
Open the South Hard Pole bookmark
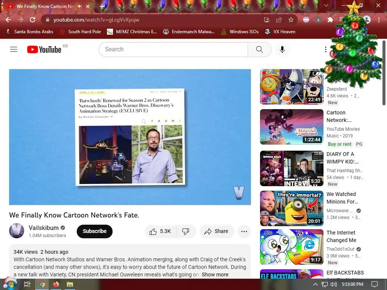coord(81,32)
